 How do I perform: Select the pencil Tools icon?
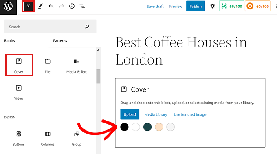41,6
